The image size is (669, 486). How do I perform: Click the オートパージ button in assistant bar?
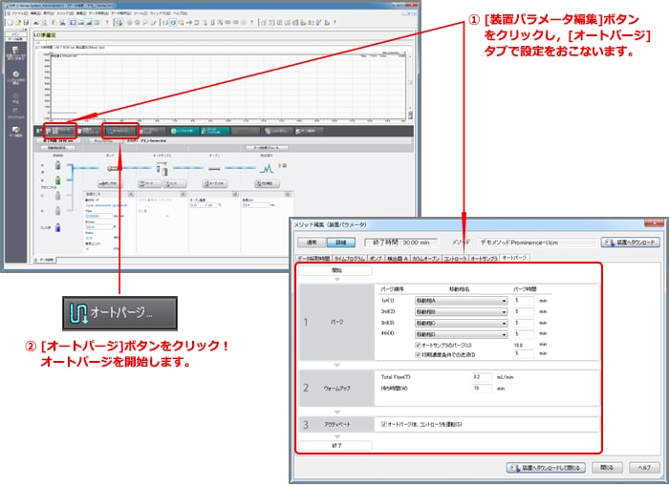[x=121, y=131]
